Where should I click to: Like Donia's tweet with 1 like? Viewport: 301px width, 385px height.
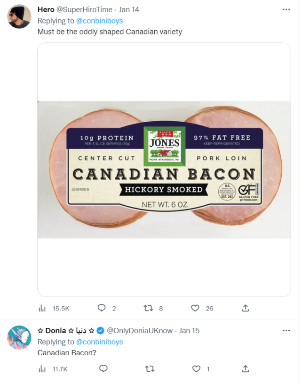point(196,369)
